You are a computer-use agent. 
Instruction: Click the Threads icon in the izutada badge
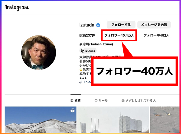[82, 51]
